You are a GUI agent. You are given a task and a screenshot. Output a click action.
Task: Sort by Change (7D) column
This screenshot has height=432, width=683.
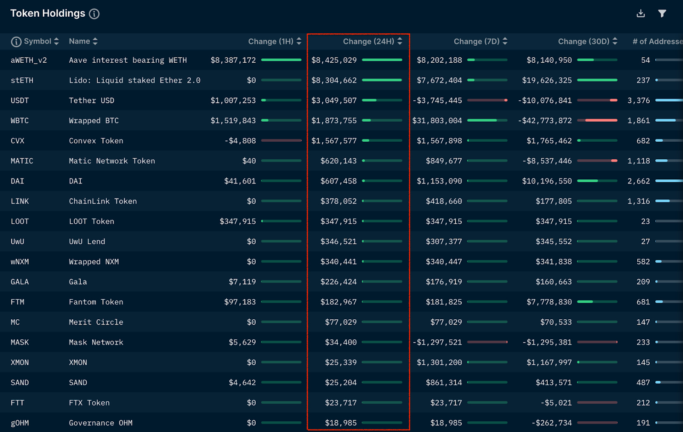click(x=505, y=41)
